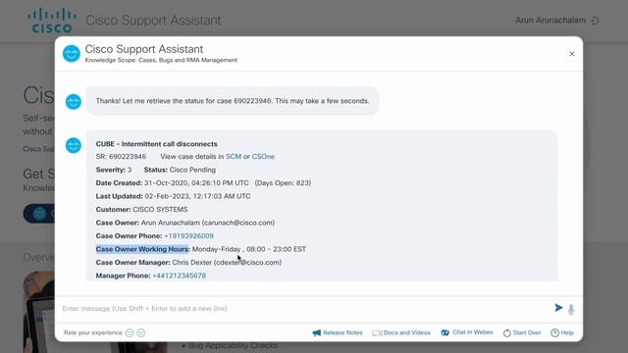Select the 'Severity: 3' text
The image size is (628, 353).
pos(114,170)
